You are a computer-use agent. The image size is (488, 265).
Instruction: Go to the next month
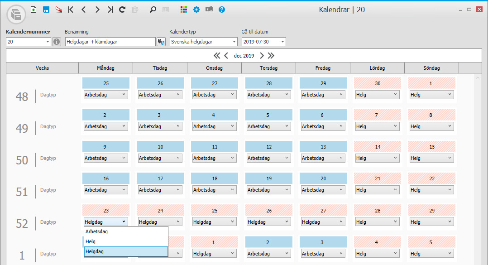point(262,56)
